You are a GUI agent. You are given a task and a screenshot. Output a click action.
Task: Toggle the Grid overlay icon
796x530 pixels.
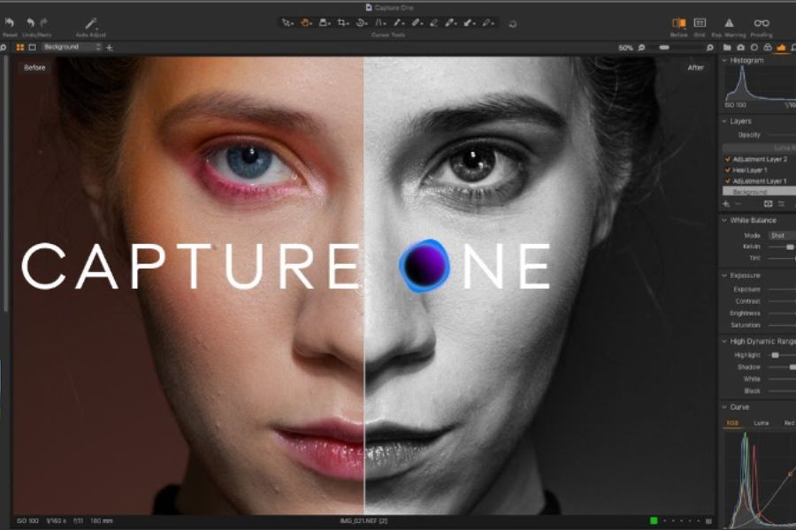pos(700,23)
